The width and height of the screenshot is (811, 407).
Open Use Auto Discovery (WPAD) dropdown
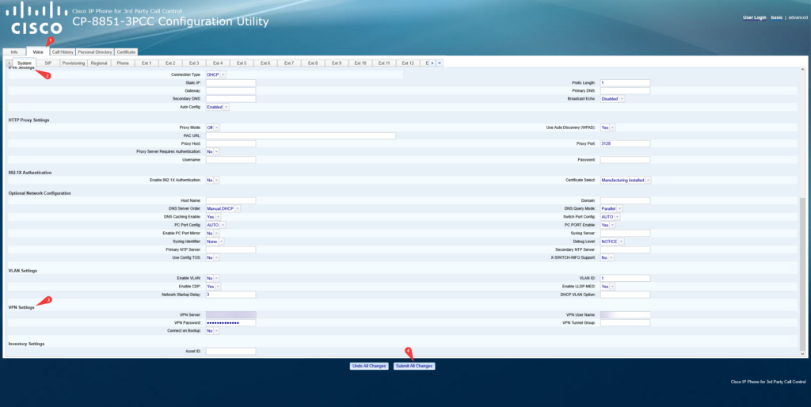[x=607, y=127]
